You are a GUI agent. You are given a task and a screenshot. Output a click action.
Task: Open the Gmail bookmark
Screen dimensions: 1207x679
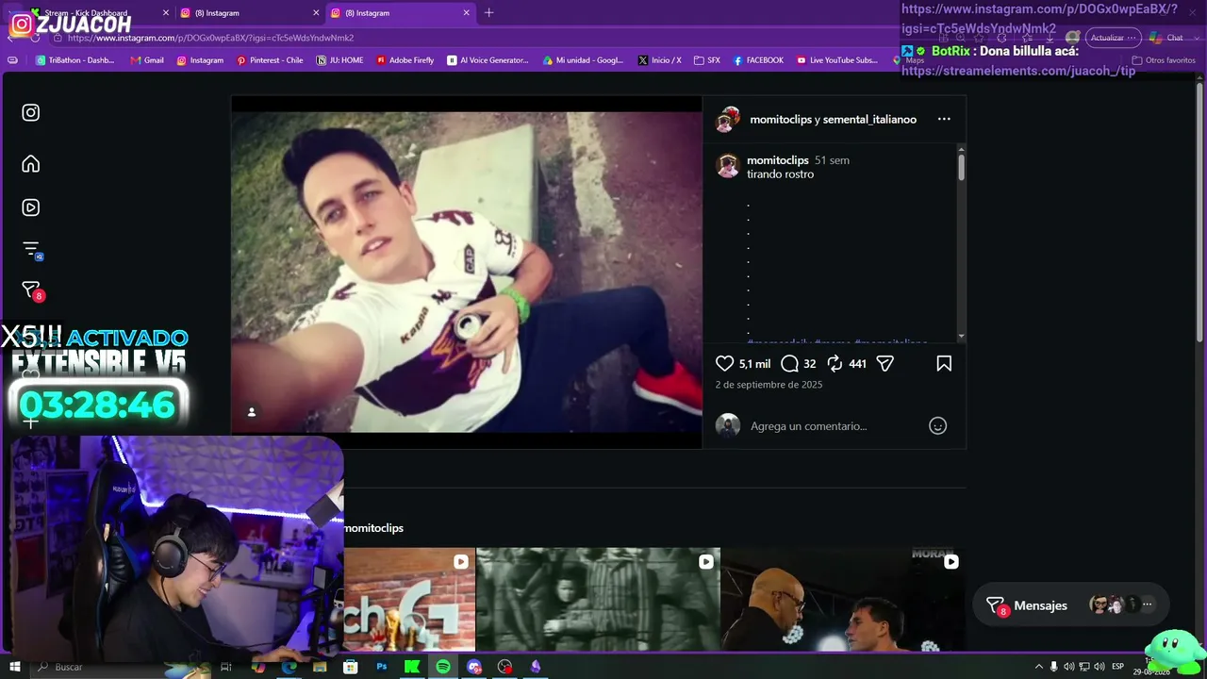tap(147, 60)
